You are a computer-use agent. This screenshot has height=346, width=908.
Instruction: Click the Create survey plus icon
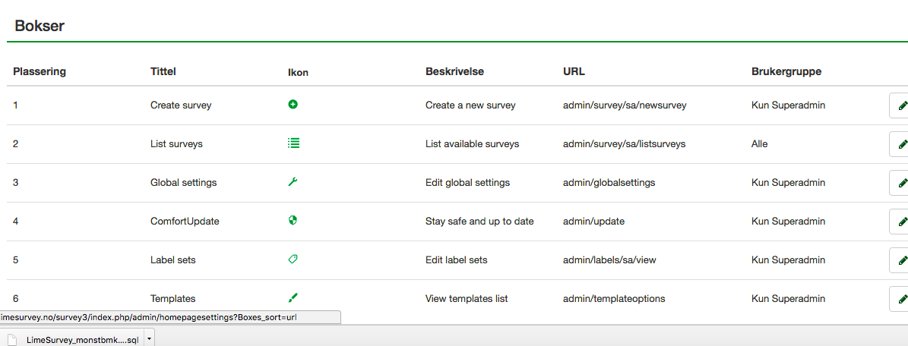pyautogui.click(x=293, y=105)
